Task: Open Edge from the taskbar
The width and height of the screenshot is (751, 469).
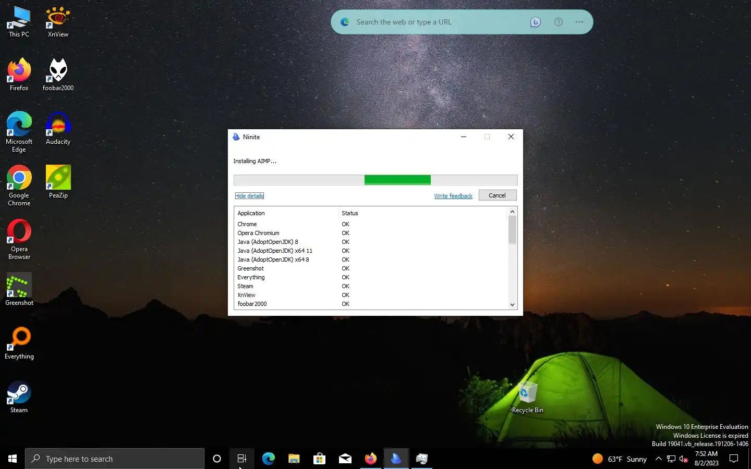Action: coord(268,459)
